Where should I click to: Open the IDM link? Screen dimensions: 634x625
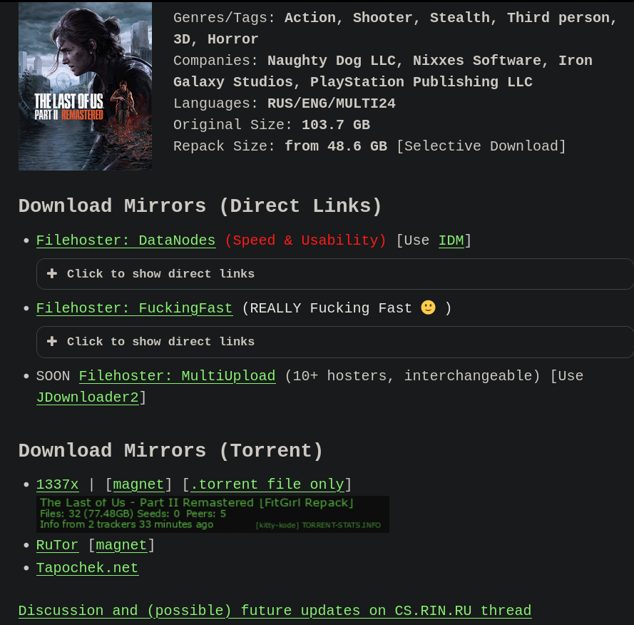451,240
